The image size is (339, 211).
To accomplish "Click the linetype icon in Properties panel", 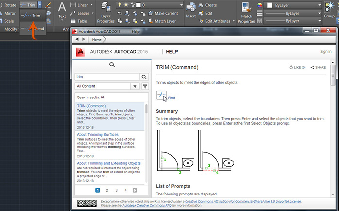I will click(x=260, y=21).
